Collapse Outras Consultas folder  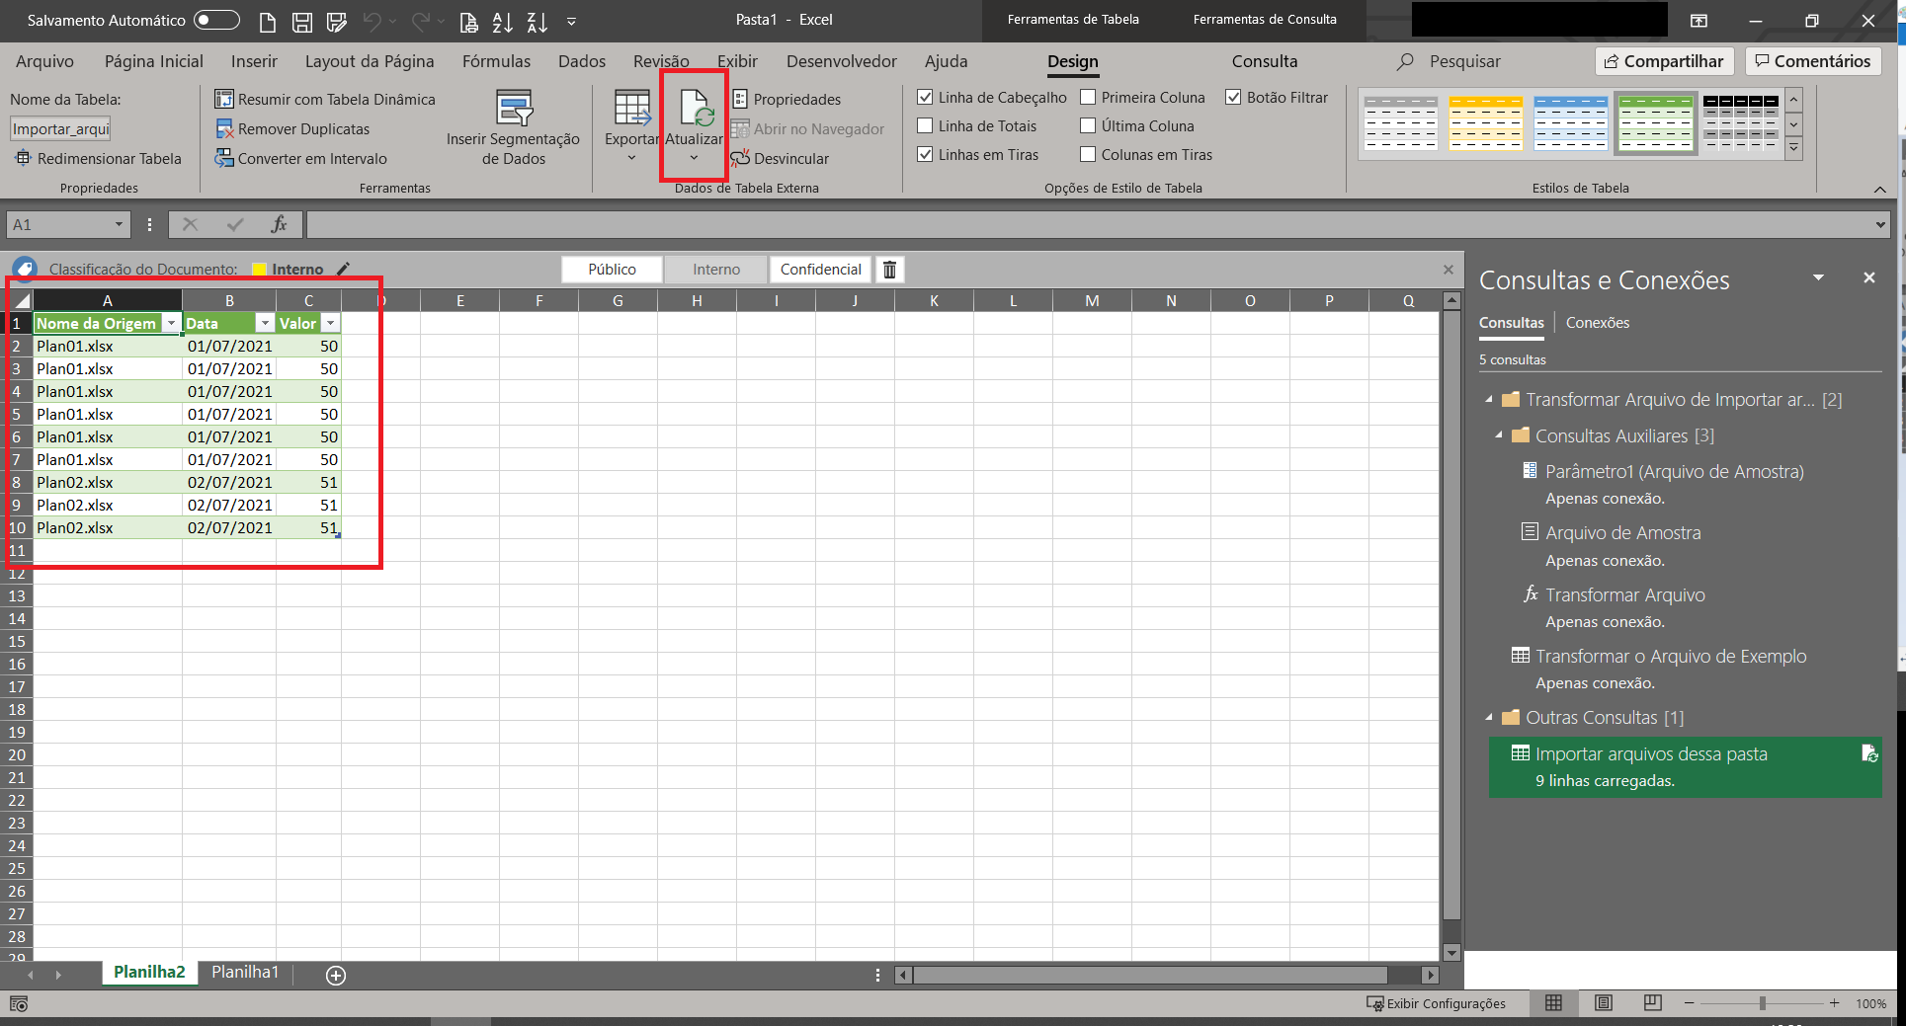pyautogui.click(x=1489, y=717)
